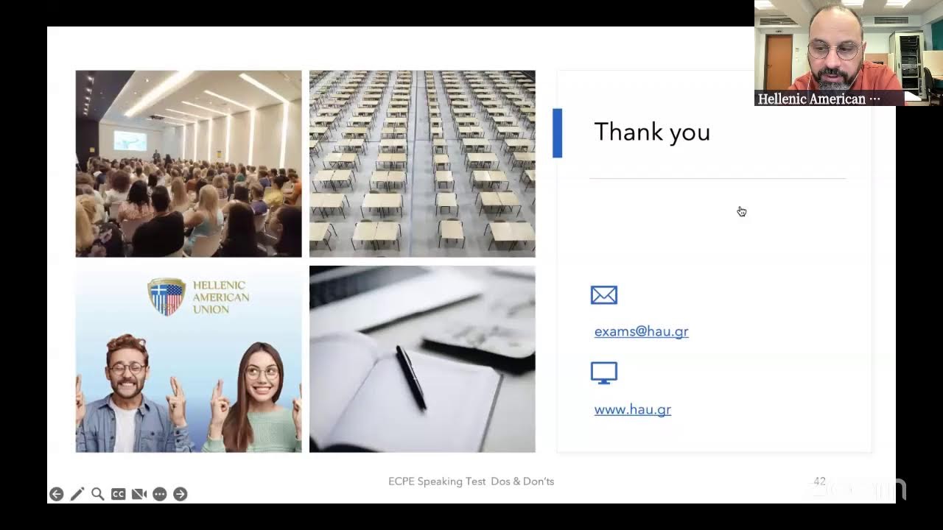Advance to the next slide arrow
Screen dimensions: 943x530
[x=180, y=494]
